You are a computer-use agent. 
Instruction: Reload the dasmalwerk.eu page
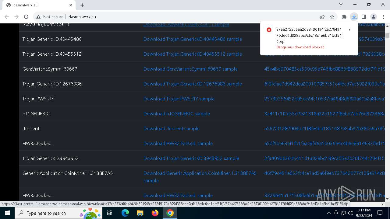click(x=26, y=17)
